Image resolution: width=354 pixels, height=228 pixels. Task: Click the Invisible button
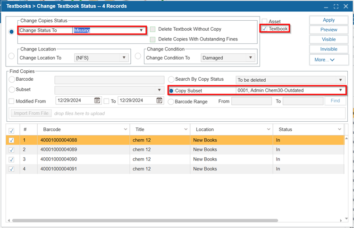(x=329, y=49)
